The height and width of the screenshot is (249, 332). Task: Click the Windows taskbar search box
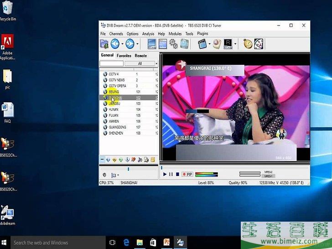point(55,243)
